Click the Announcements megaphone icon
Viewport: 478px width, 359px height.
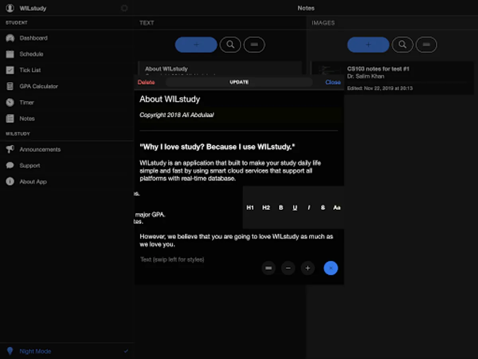(x=10, y=150)
